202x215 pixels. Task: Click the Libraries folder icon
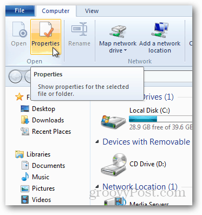[x=19, y=154]
